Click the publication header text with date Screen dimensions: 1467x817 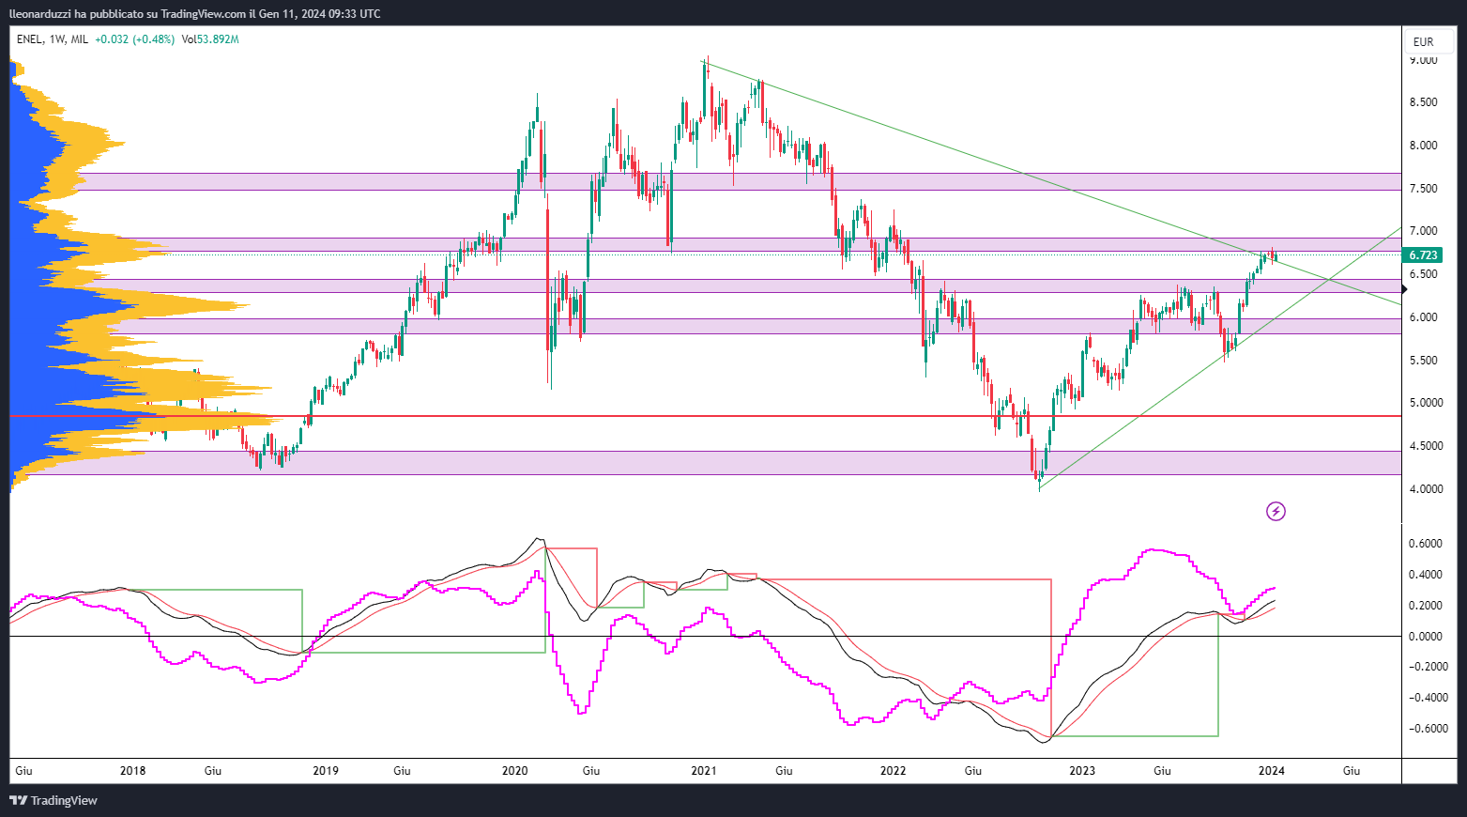(x=195, y=13)
